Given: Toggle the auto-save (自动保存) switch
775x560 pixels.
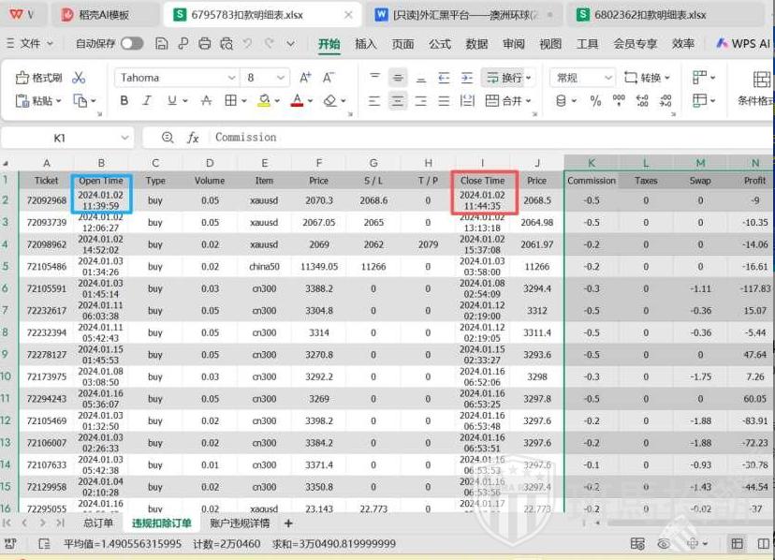Looking at the screenshot, I should pyautogui.click(x=132, y=44).
